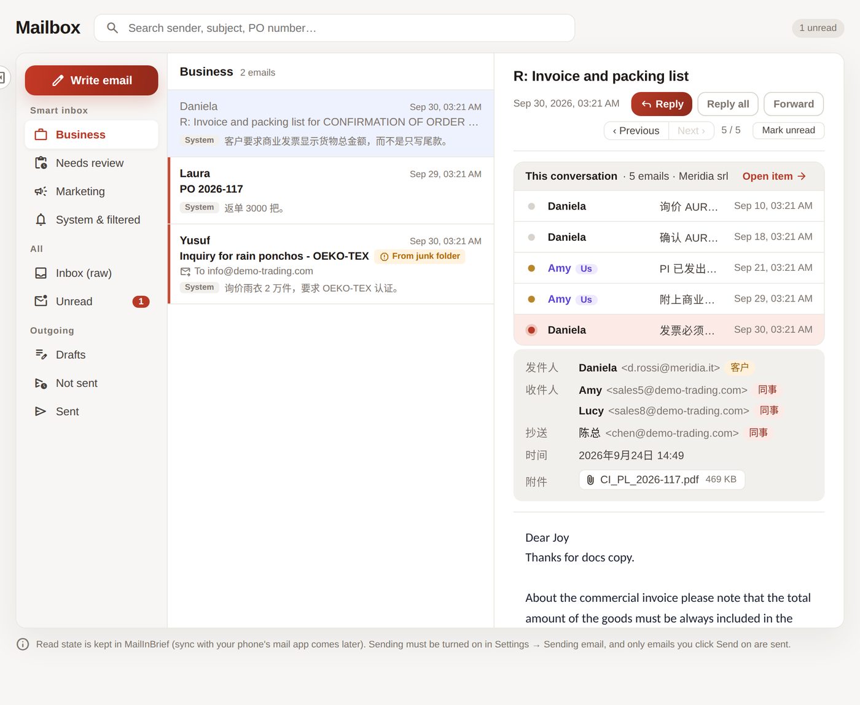Forward the invoice email
Screen dimensions: 860x705
click(794, 104)
